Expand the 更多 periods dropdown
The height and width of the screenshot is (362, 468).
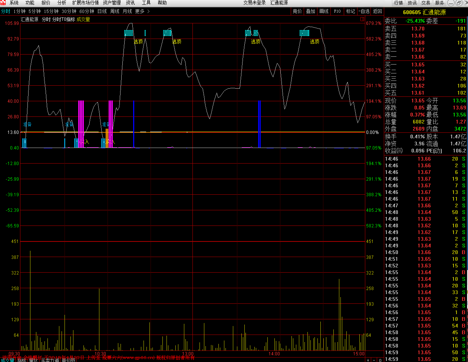click(x=142, y=11)
